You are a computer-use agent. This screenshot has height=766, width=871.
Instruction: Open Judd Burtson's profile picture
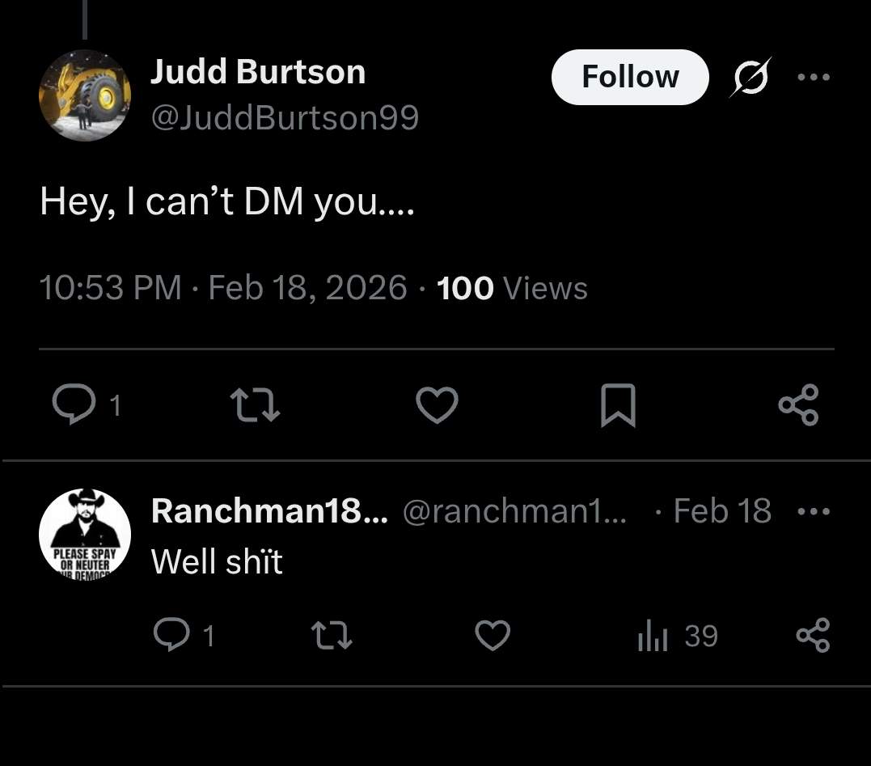(x=84, y=95)
